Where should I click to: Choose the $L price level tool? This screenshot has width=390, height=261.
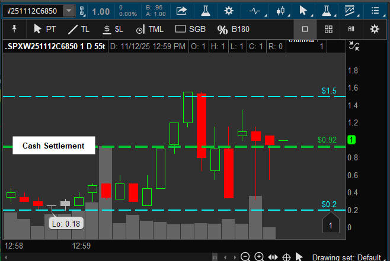point(113,29)
